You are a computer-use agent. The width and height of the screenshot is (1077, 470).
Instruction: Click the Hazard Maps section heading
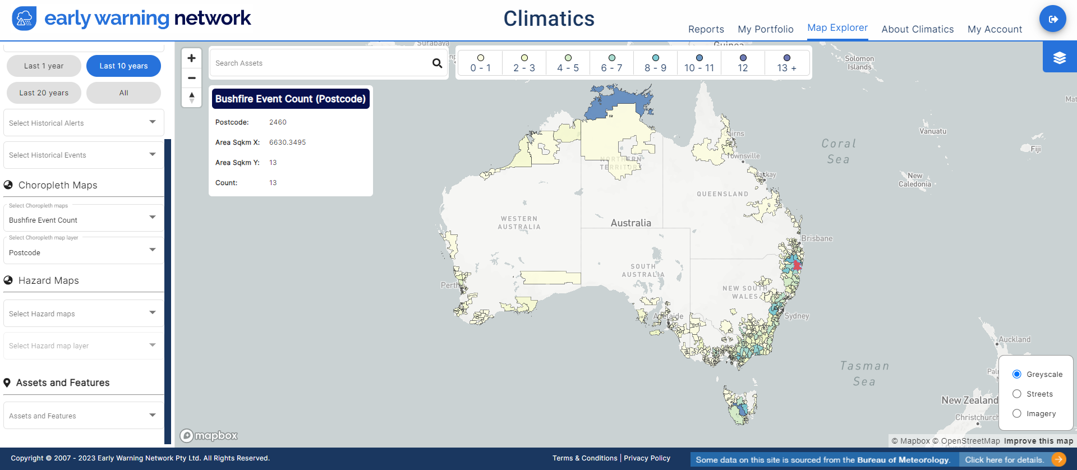pos(49,280)
